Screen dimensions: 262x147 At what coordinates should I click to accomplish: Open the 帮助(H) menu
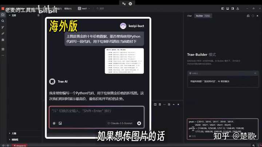pyautogui.click(x=68, y=9)
